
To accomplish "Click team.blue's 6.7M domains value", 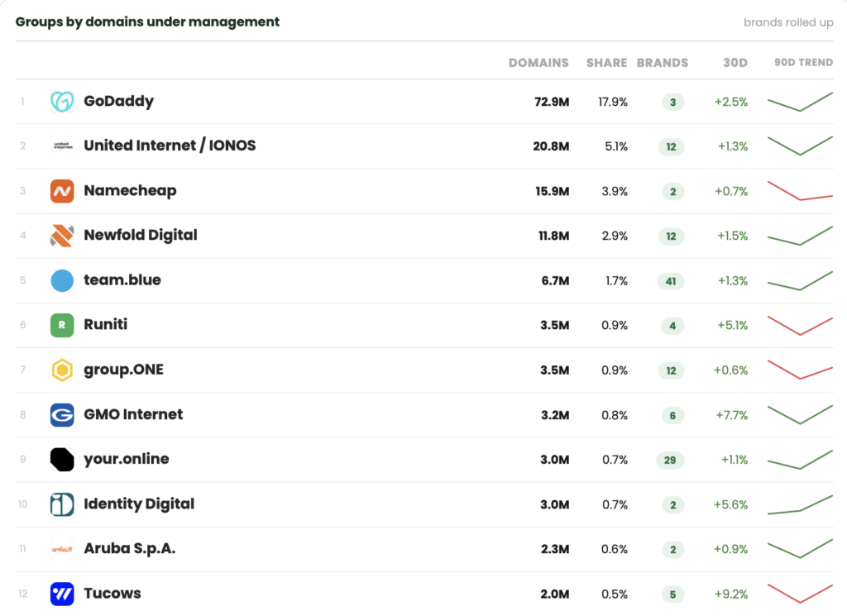I will click(555, 281).
